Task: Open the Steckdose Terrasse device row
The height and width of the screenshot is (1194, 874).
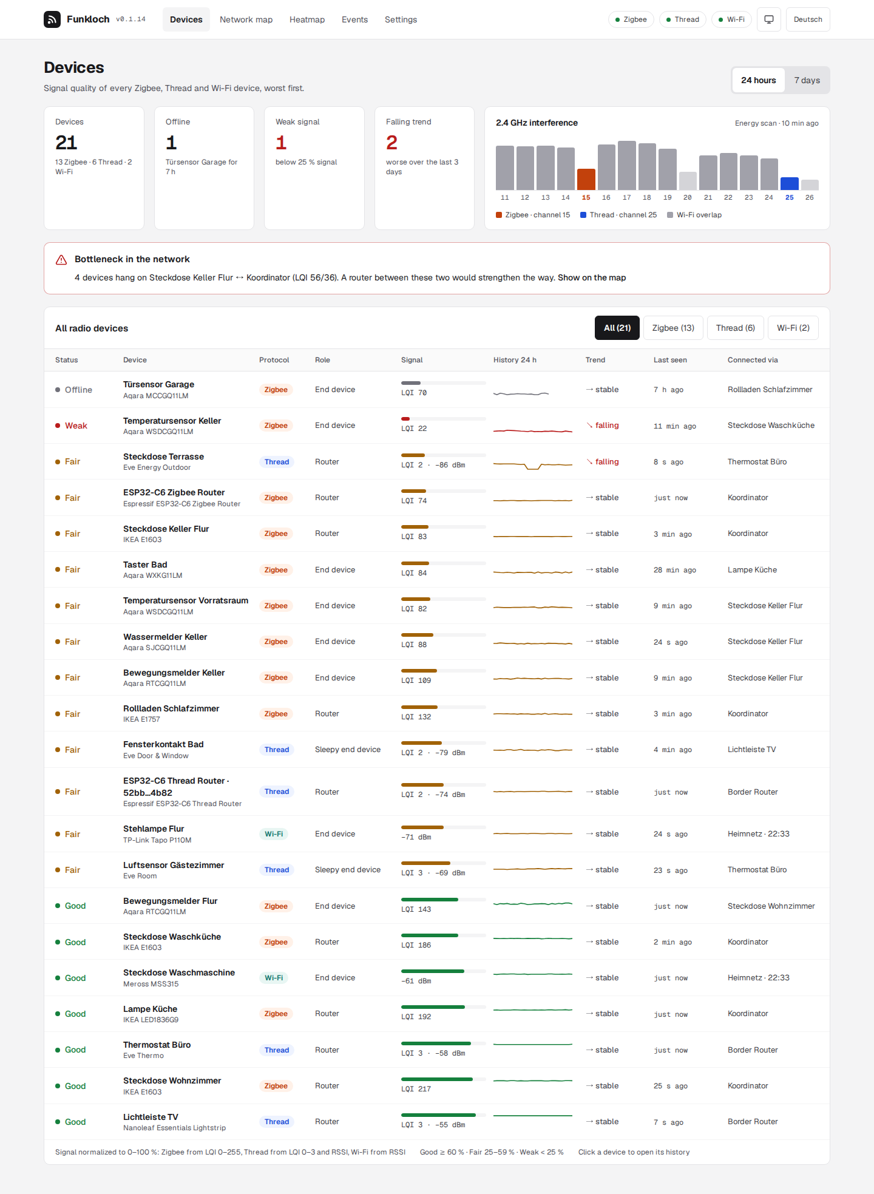Action: 437,462
